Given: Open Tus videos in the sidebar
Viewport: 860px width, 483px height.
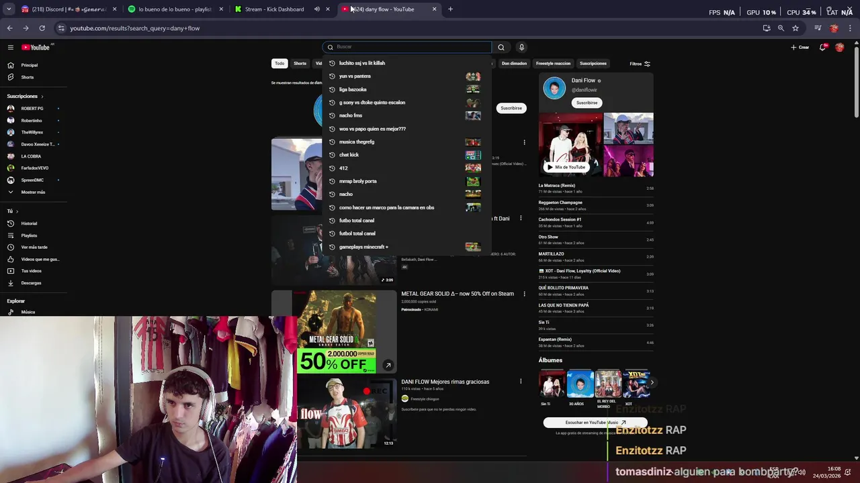Looking at the screenshot, I should [31, 271].
